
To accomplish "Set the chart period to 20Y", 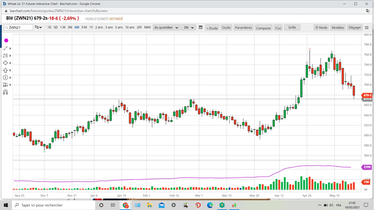I will click(139, 28).
